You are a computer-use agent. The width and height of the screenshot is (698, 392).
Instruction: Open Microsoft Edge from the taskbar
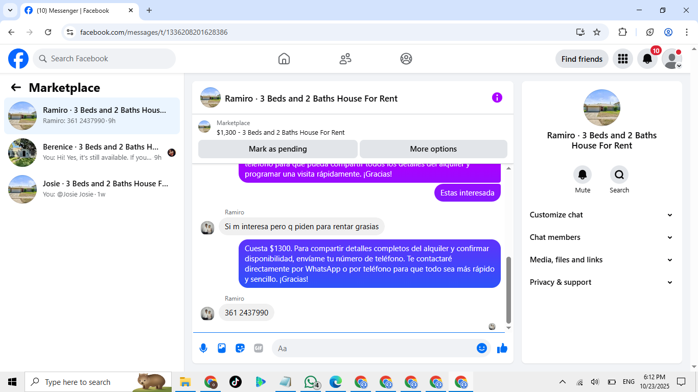336,382
